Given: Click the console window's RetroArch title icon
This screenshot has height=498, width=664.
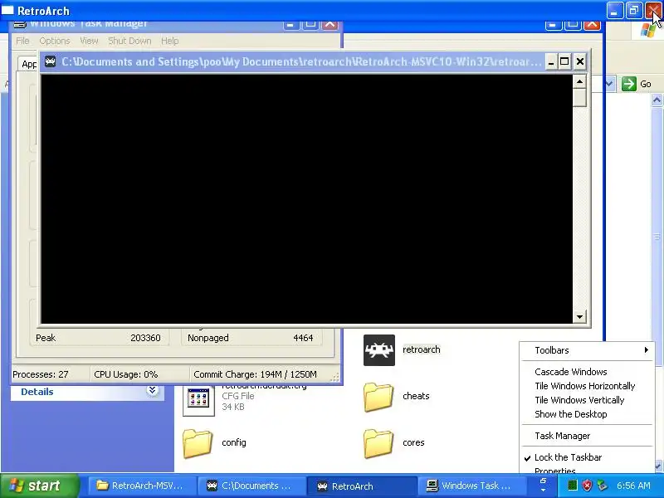Looking at the screenshot, I should coord(51,61).
